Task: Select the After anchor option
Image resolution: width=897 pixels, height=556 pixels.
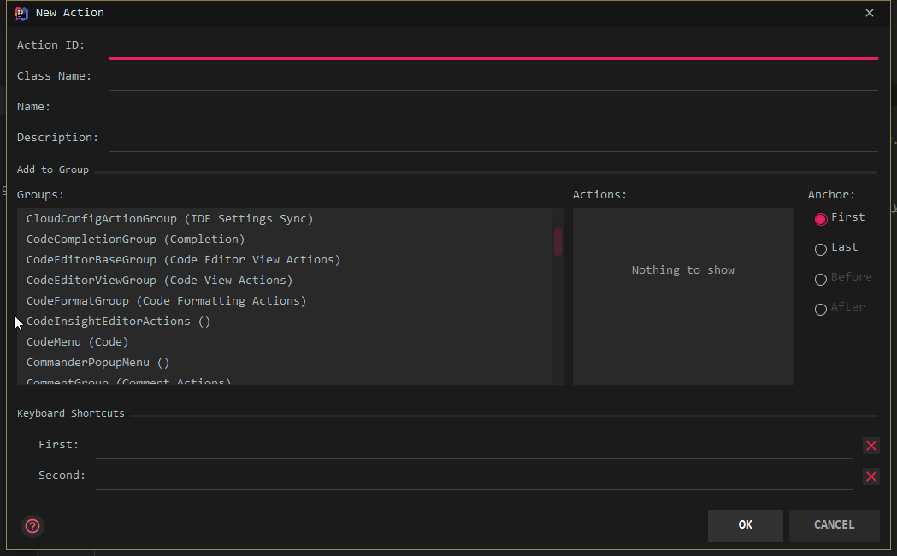Action: click(820, 309)
